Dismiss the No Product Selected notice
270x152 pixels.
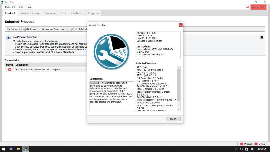(262, 37)
